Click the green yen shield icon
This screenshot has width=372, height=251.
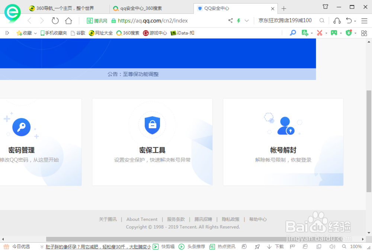(349, 33)
